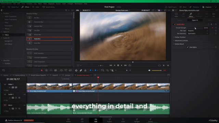Activate the Trim Edit Mode tool
This screenshot has height=123, width=219.
(x=47, y=70)
